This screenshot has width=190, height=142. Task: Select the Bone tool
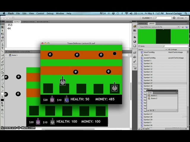2,69
